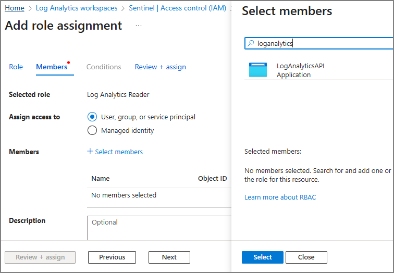Click the No members selected table row
This screenshot has height=273, width=394.
[x=159, y=195]
